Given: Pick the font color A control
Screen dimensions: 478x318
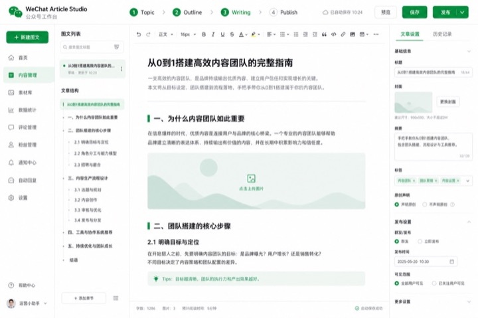Looking at the screenshot, I should [x=243, y=35].
